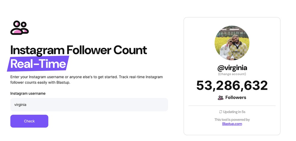Click the 53,286,632 follower counter
The height and width of the screenshot is (141, 296).
[x=232, y=86]
